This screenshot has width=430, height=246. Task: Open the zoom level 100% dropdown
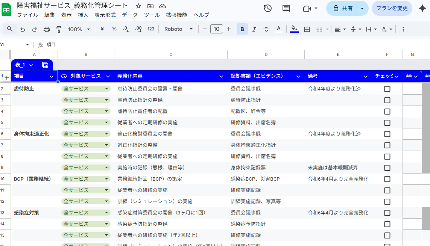(79, 29)
